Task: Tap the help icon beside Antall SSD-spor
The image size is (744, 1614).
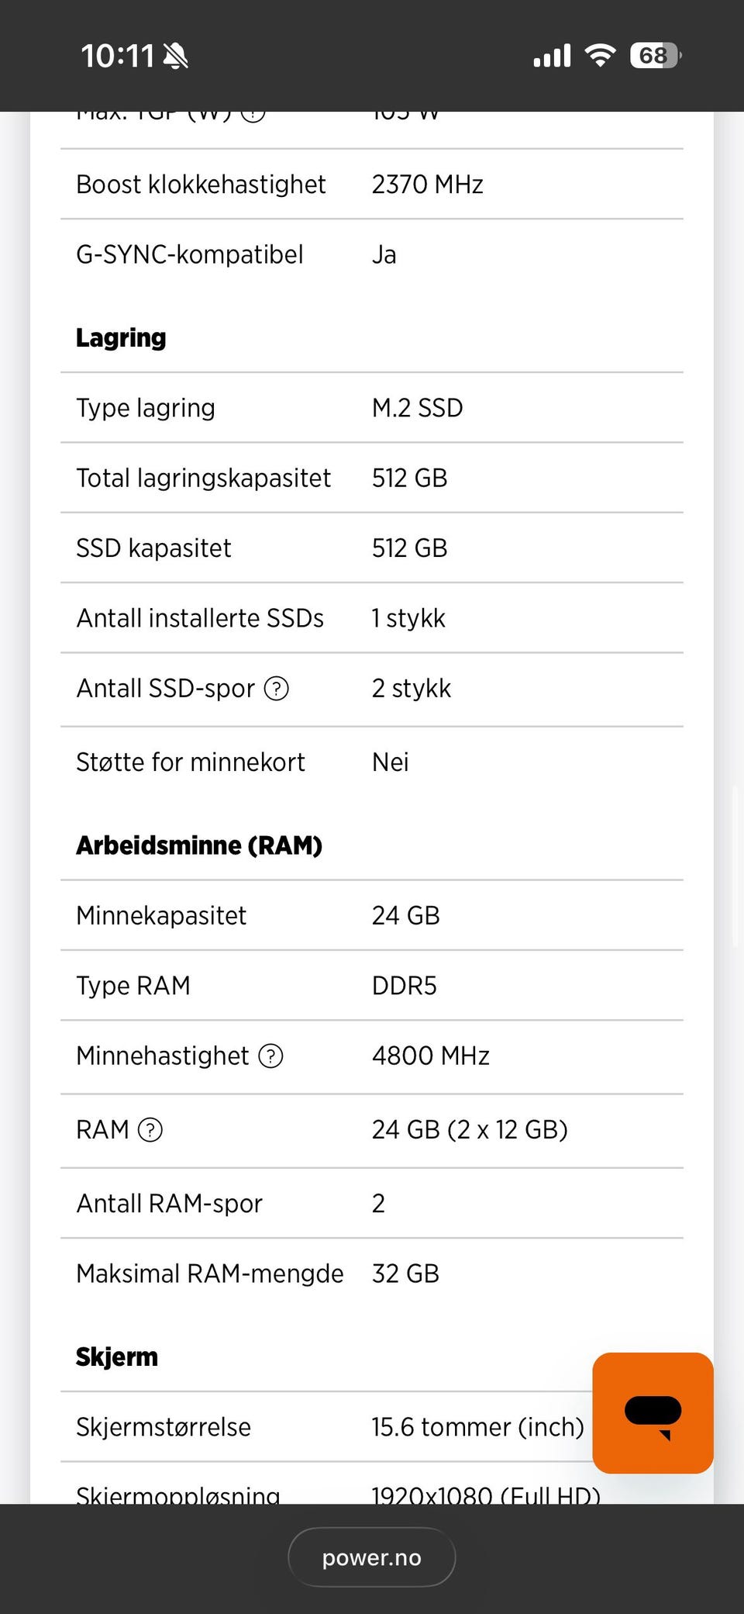Action: click(277, 689)
